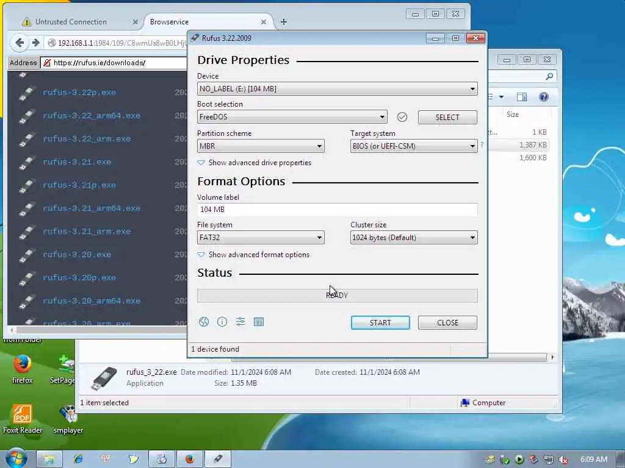Open SetPage desktop shortcut
The width and height of the screenshot is (625, 468).
tap(63, 369)
